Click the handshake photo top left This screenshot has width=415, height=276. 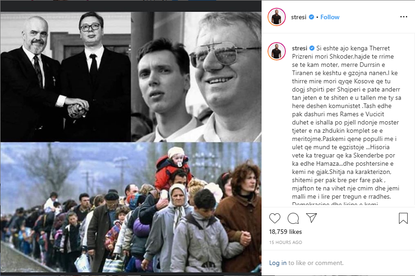66,77
